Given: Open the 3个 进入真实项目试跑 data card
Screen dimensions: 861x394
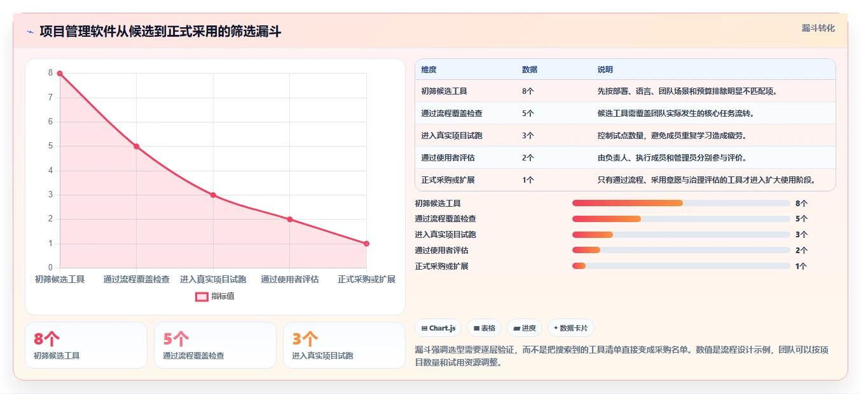Looking at the screenshot, I should [344, 345].
